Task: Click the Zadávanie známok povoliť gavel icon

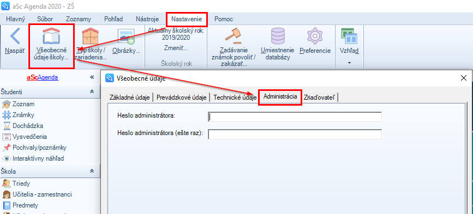Action: (234, 36)
